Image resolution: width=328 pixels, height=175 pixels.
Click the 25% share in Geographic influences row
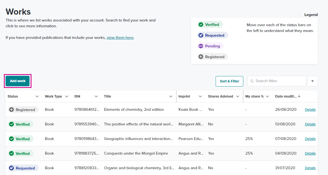[249, 139]
